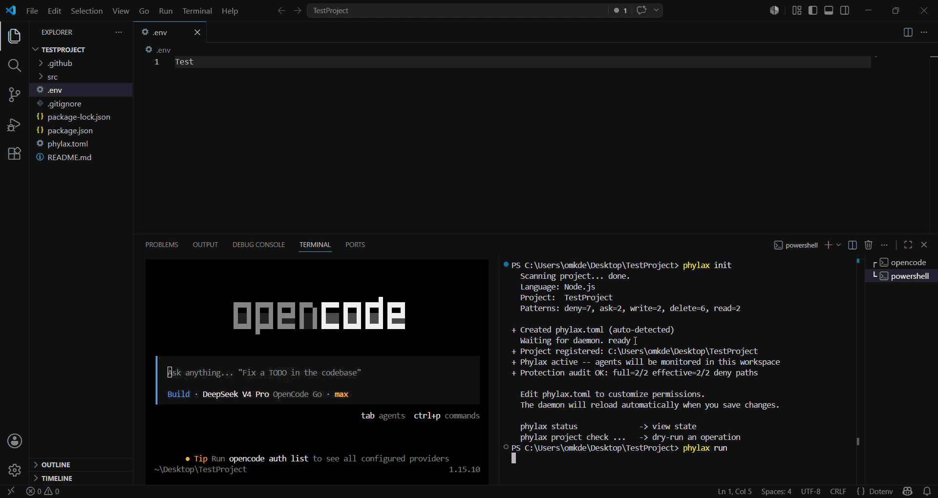Select the opencode terminal instance
Image resolution: width=938 pixels, height=498 pixels.
(x=902, y=263)
